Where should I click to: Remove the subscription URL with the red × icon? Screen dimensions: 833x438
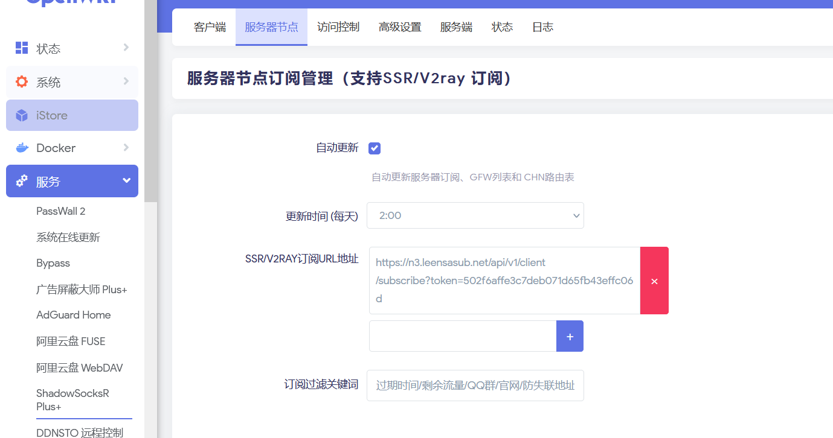pyautogui.click(x=654, y=281)
